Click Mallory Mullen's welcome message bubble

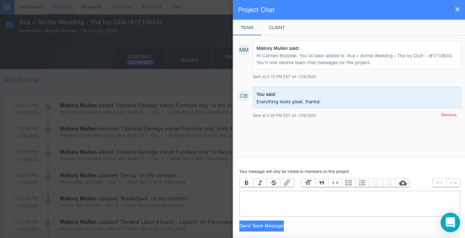[x=357, y=55]
